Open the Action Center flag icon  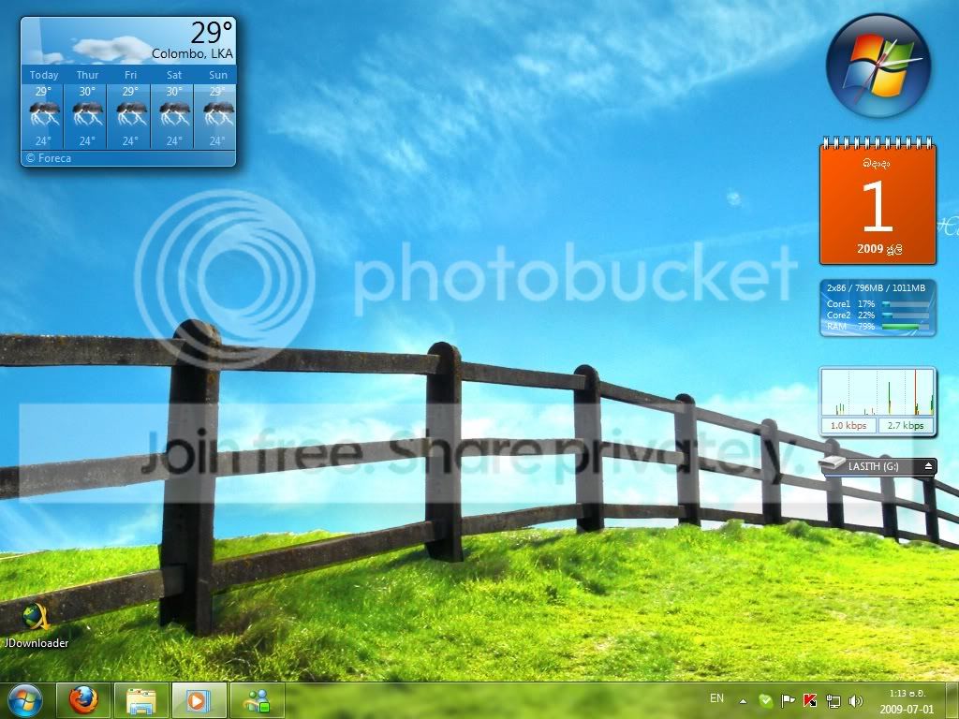[x=788, y=700]
